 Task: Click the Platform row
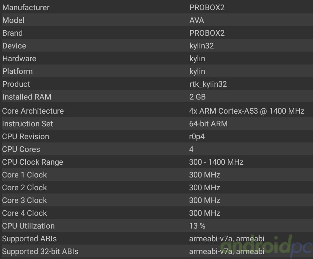[x=157, y=71]
